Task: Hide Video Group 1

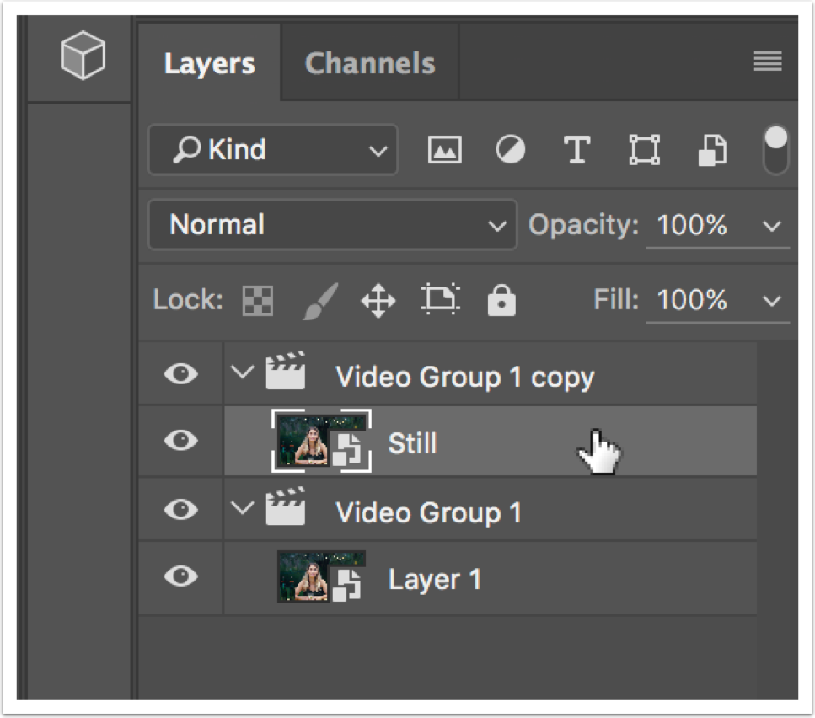Action: pos(181,509)
